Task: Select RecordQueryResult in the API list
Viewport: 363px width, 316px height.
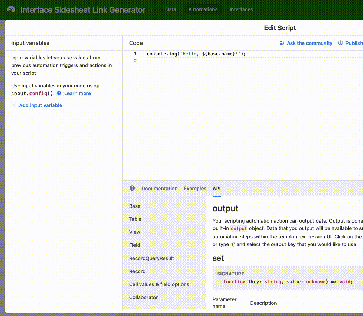Action: click(x=151, y=258)
